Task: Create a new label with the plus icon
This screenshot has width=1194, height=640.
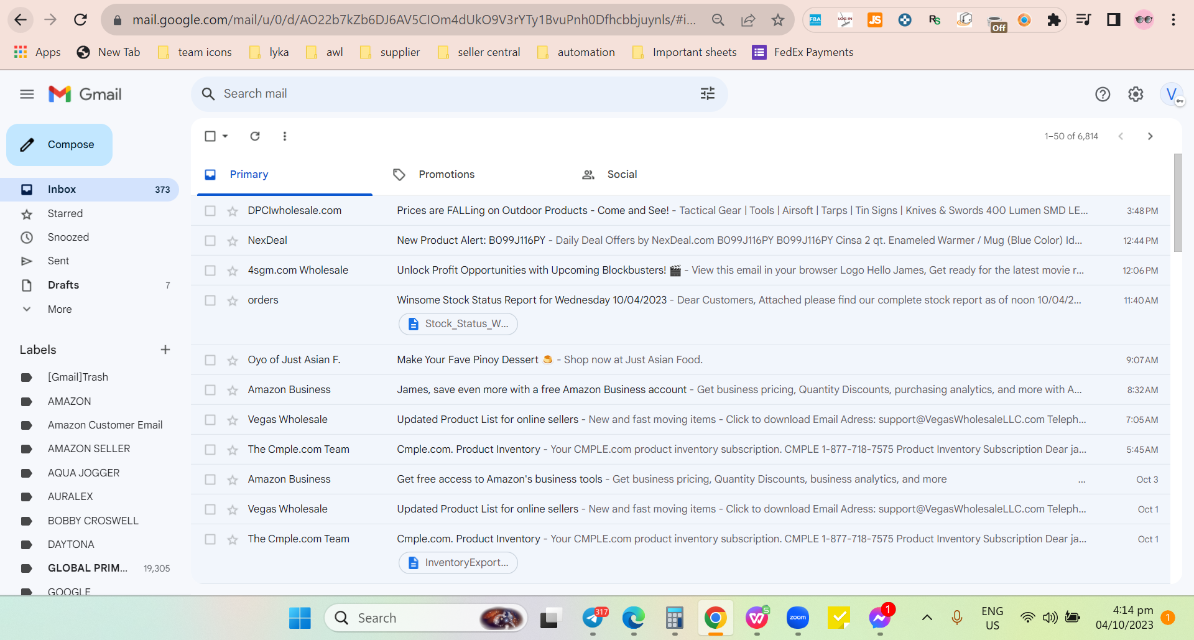Action: pyautogui.click(x=165, y=350)
